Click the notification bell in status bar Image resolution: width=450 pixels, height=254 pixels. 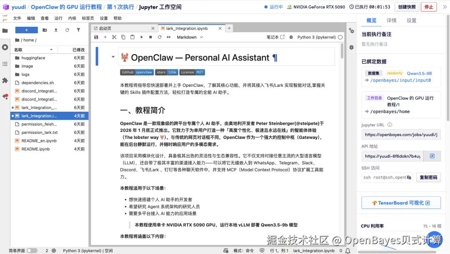click(348, 251)
